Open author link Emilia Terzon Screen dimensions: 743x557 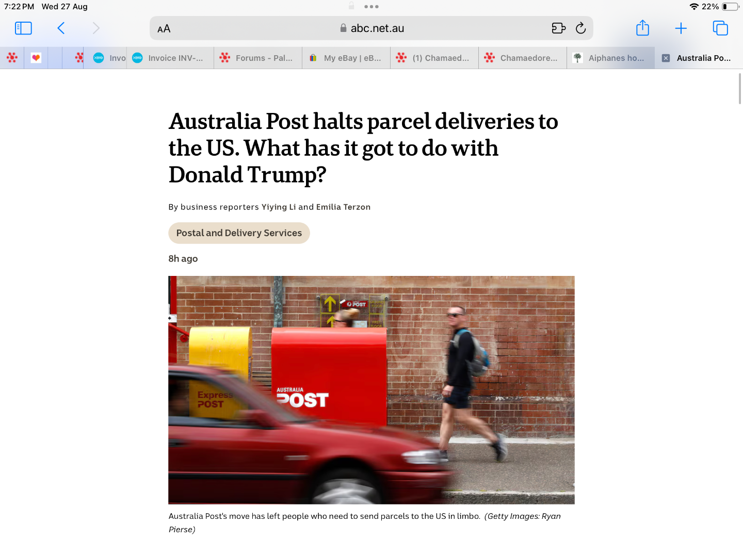(343, 207)
